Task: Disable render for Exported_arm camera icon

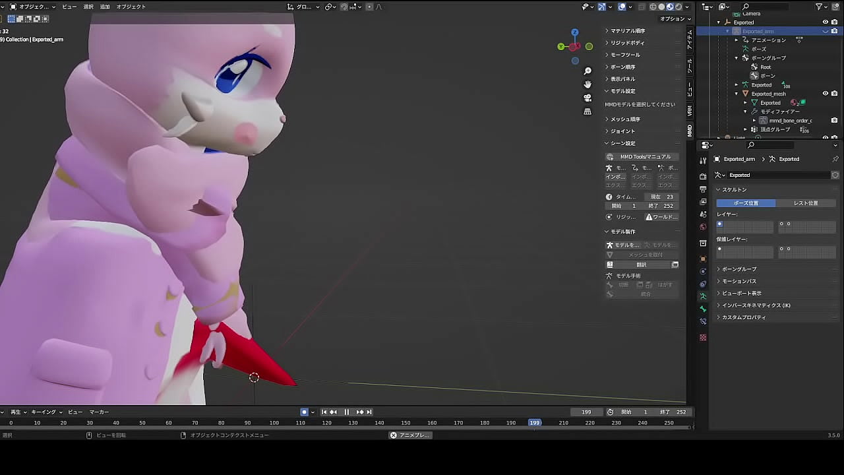Action: [835, 31]
